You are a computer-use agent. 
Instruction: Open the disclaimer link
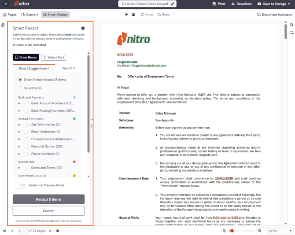(76, 221)
